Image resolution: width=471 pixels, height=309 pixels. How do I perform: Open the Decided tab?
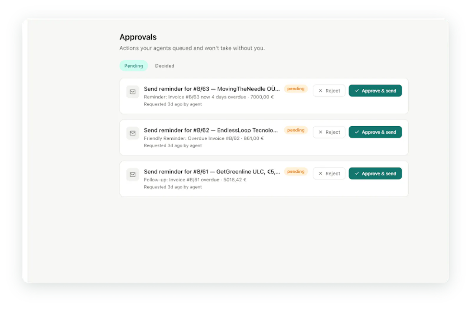coord(165,66)
